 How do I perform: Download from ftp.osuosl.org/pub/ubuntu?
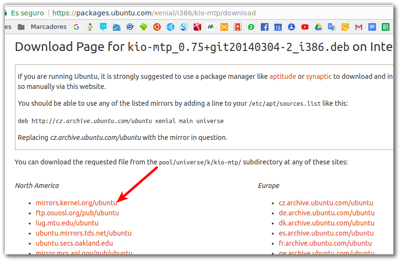(x=77, y=213)
